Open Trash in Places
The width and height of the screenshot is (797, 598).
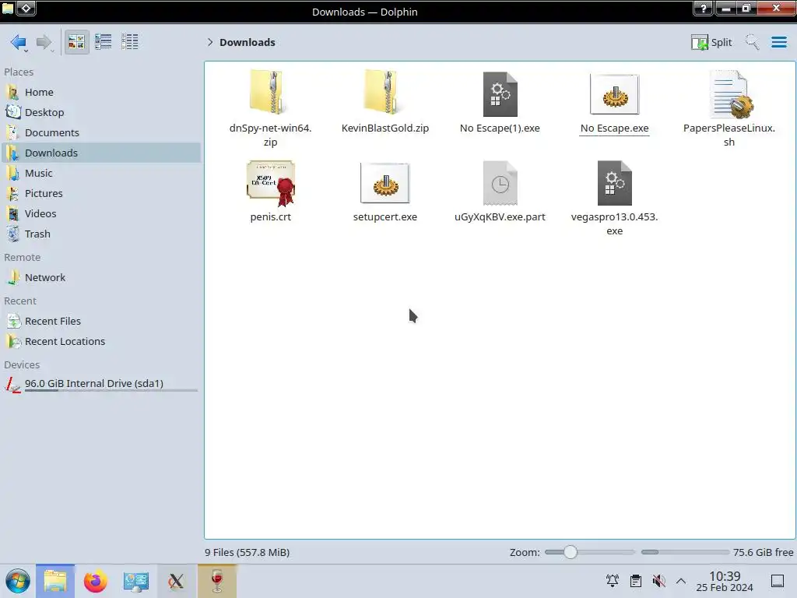pyautogui.click(x=100, y=234)
